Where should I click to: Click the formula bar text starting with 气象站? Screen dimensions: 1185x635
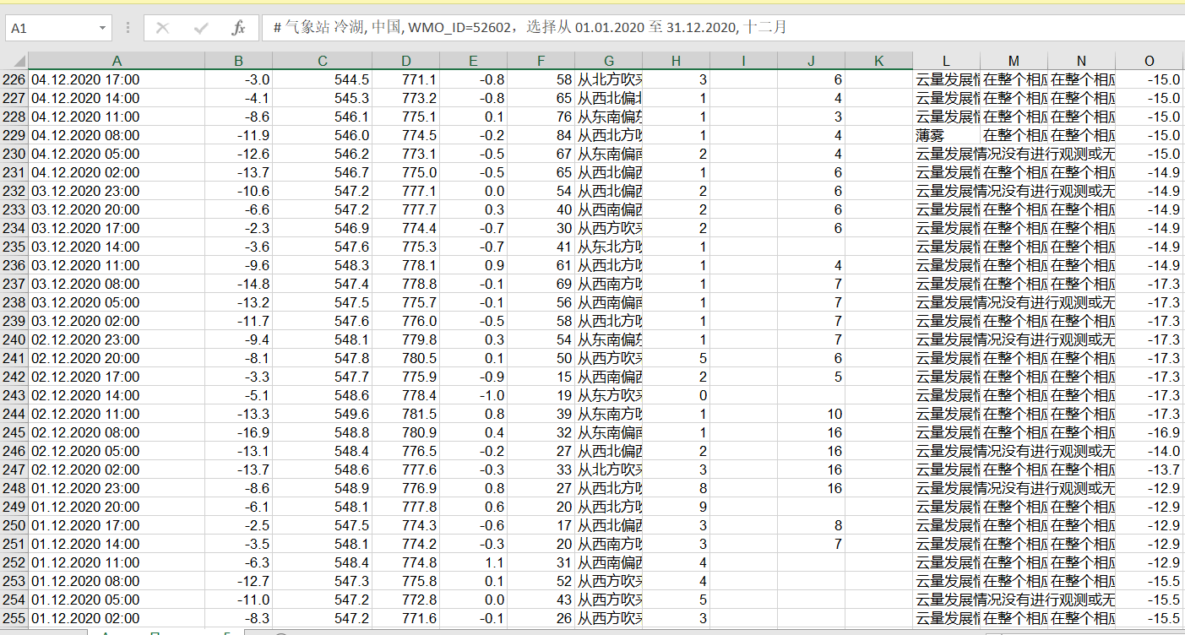(x=530, y=28)
